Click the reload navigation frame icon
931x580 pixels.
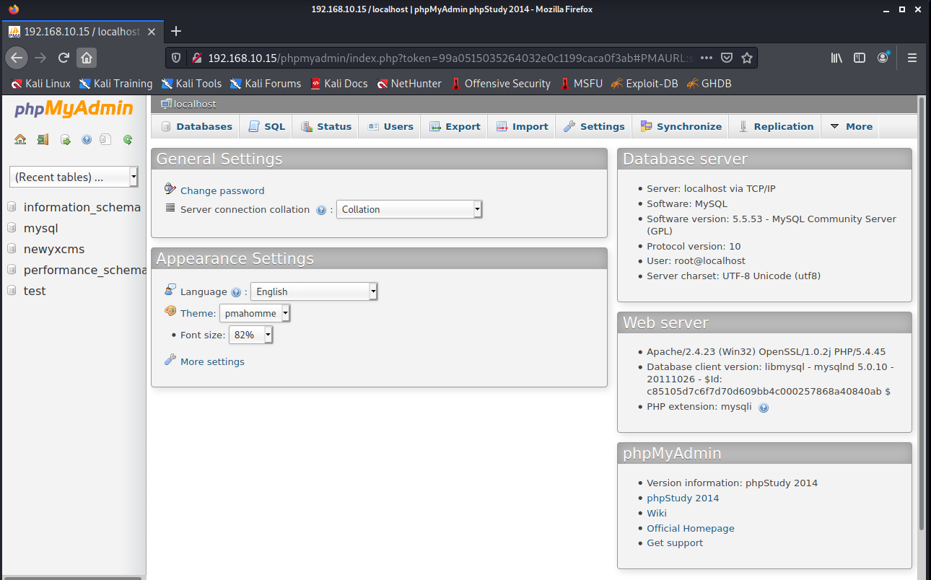pyautogui.click(x=128, y=140)
